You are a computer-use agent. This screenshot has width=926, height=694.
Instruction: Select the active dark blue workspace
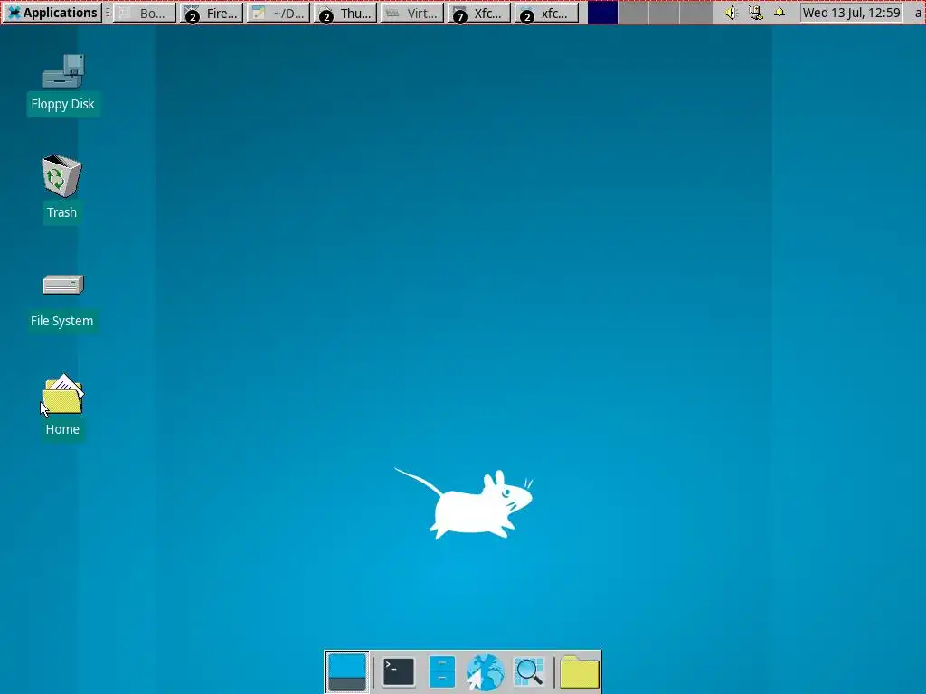click(602, 13)
